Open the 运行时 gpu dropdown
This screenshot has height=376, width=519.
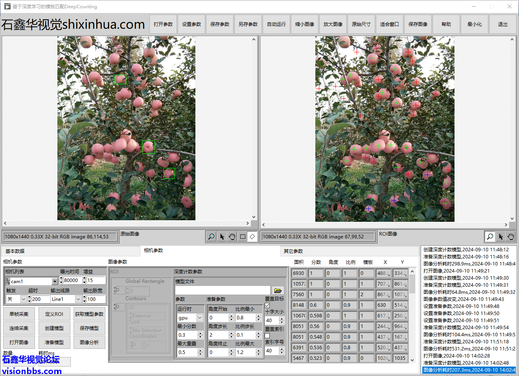[x=200, y=318]
